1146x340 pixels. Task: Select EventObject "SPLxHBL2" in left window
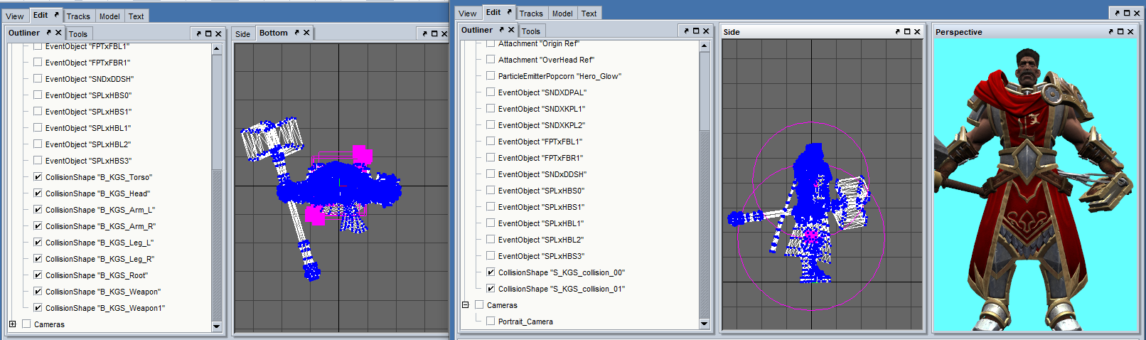[88, 144]
